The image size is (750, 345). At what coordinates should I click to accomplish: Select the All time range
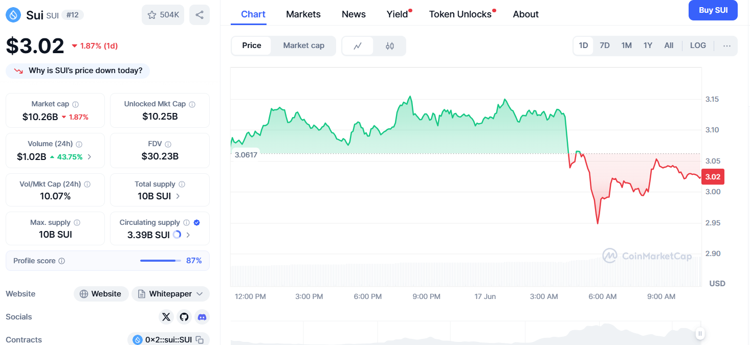669,45
